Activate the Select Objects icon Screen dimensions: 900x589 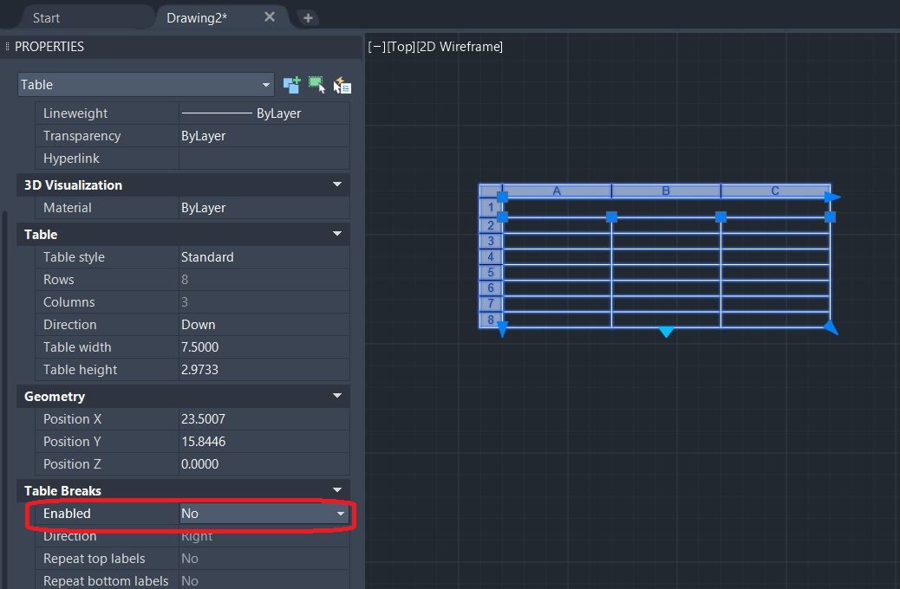[317, 85]
